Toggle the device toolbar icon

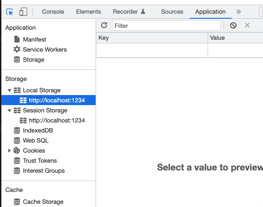23,12
